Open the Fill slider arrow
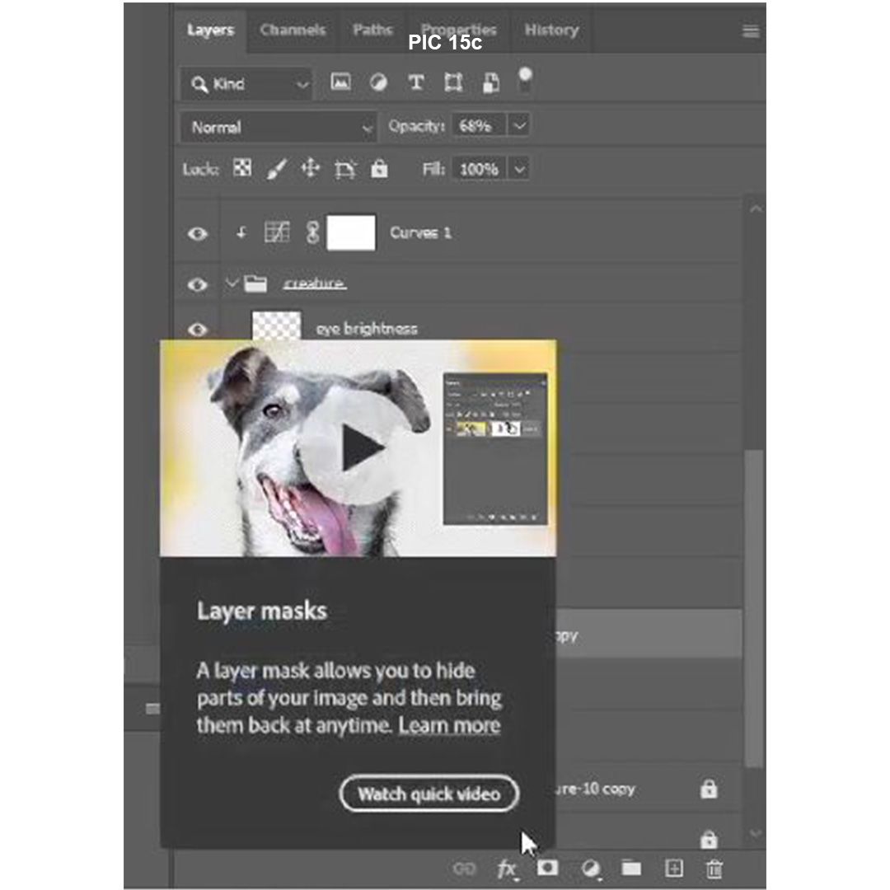Screen dimensions: 890x890 point(519,169)
